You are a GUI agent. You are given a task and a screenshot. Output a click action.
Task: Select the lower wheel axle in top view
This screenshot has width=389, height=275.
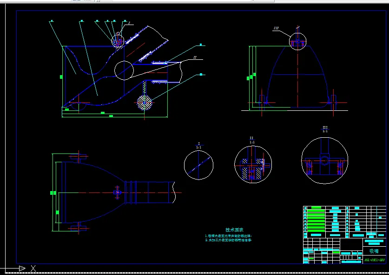point(79,228)
